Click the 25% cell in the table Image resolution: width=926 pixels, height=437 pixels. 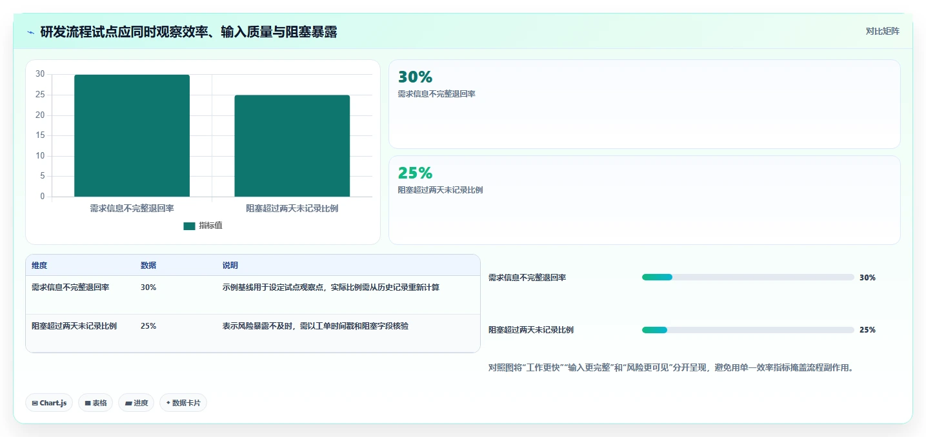point(148,326)
